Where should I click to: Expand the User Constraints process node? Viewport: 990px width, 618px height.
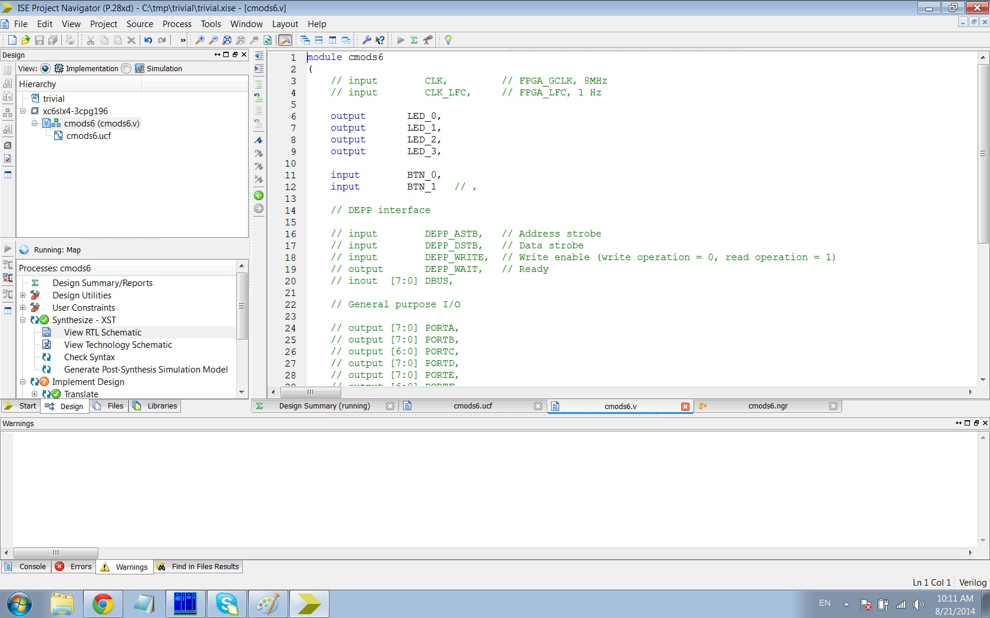click(x=23, y=308)
